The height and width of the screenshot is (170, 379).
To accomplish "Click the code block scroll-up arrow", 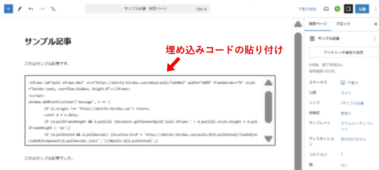I will (x=268, y=83).
